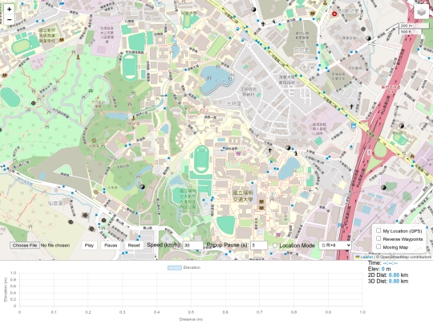The width and height of the screenshot is (433, 325).
Task: Open the OpenStreetMap contributors link
Action: pos(406,257)
